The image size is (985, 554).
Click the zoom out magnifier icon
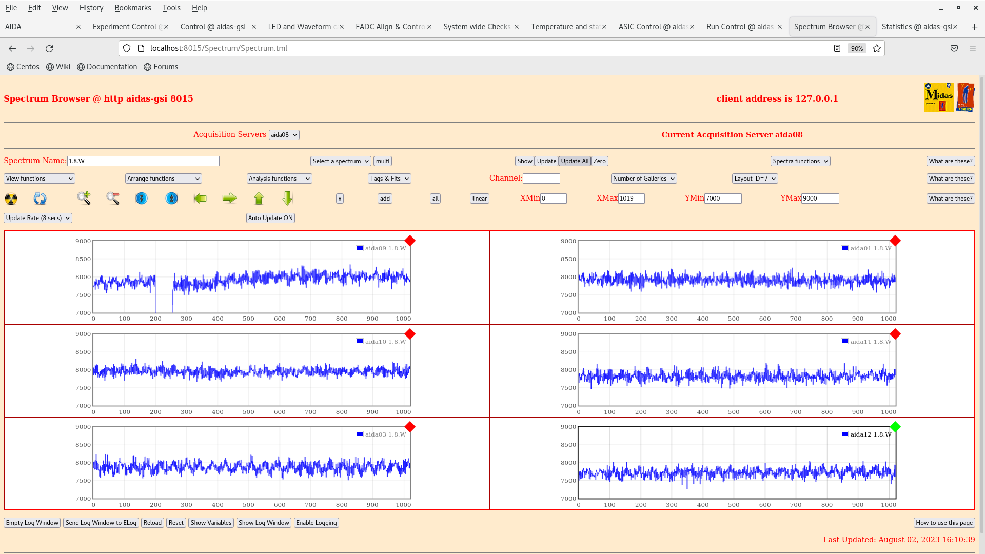[113, 198]
